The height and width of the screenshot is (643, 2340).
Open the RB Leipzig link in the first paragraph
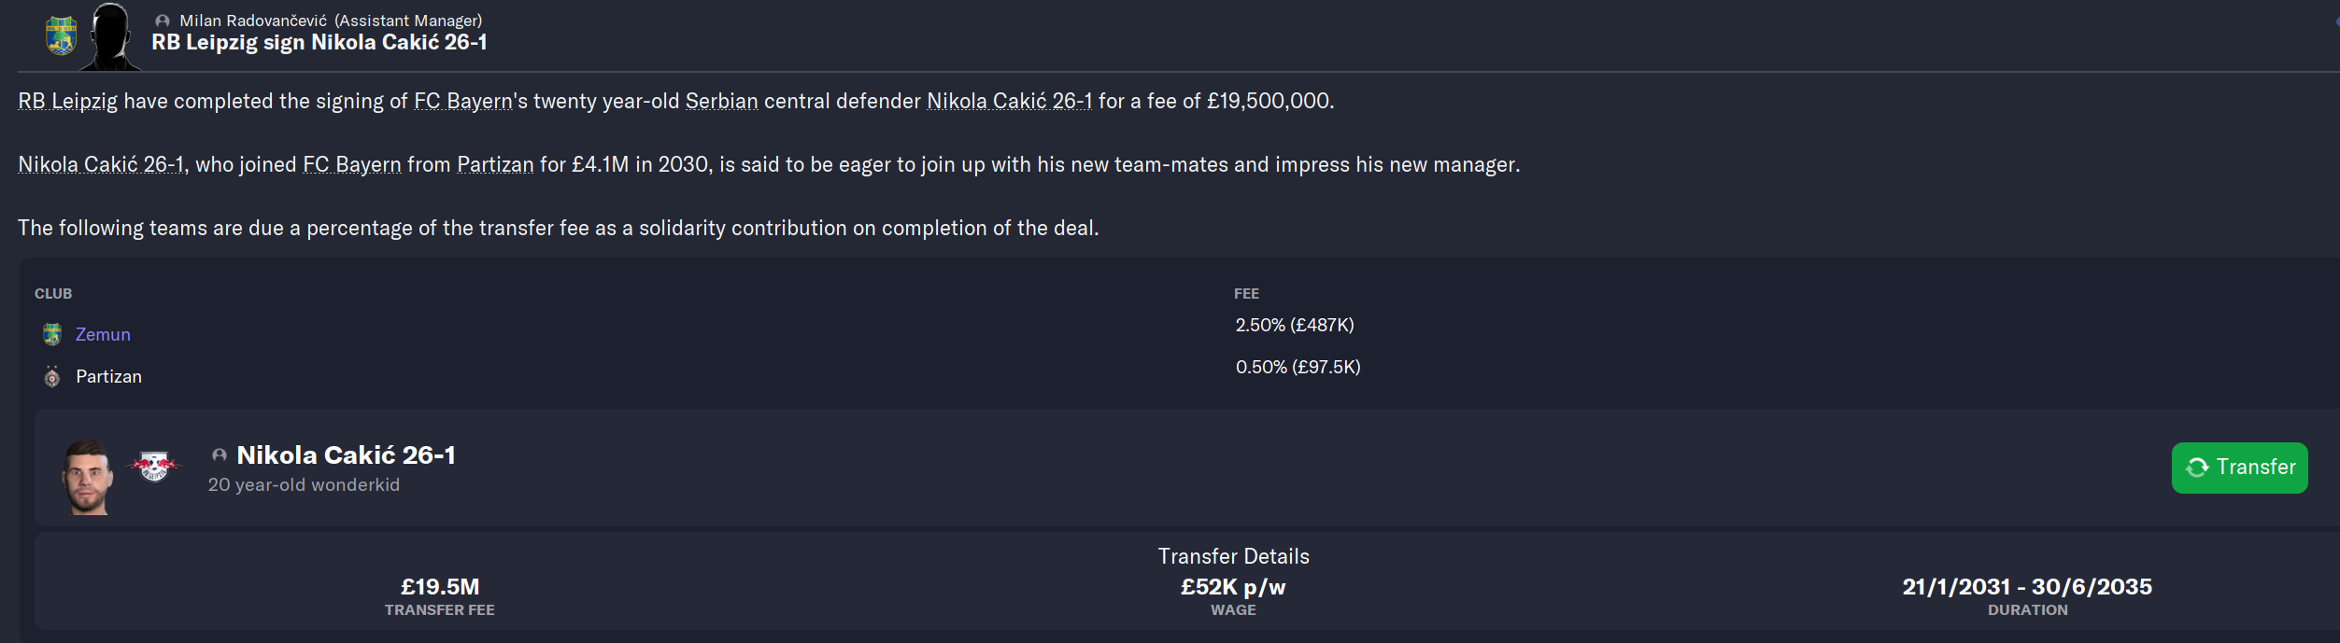coord(68,101)
